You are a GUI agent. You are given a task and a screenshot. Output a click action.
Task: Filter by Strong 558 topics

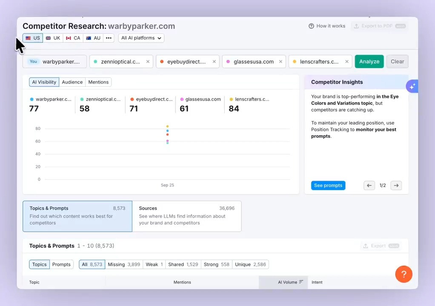pos(217,264)
